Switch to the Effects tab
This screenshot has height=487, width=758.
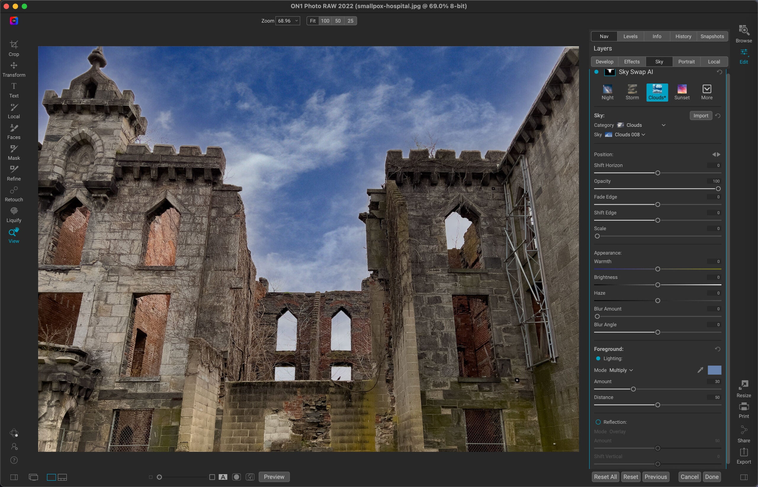[x=632, y=61]
